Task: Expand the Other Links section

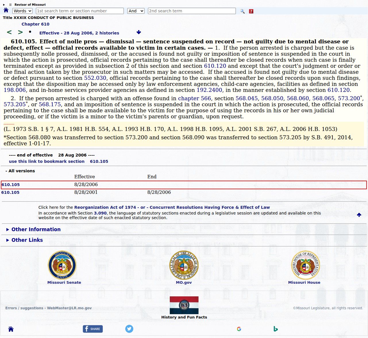Action: point(27,240)
